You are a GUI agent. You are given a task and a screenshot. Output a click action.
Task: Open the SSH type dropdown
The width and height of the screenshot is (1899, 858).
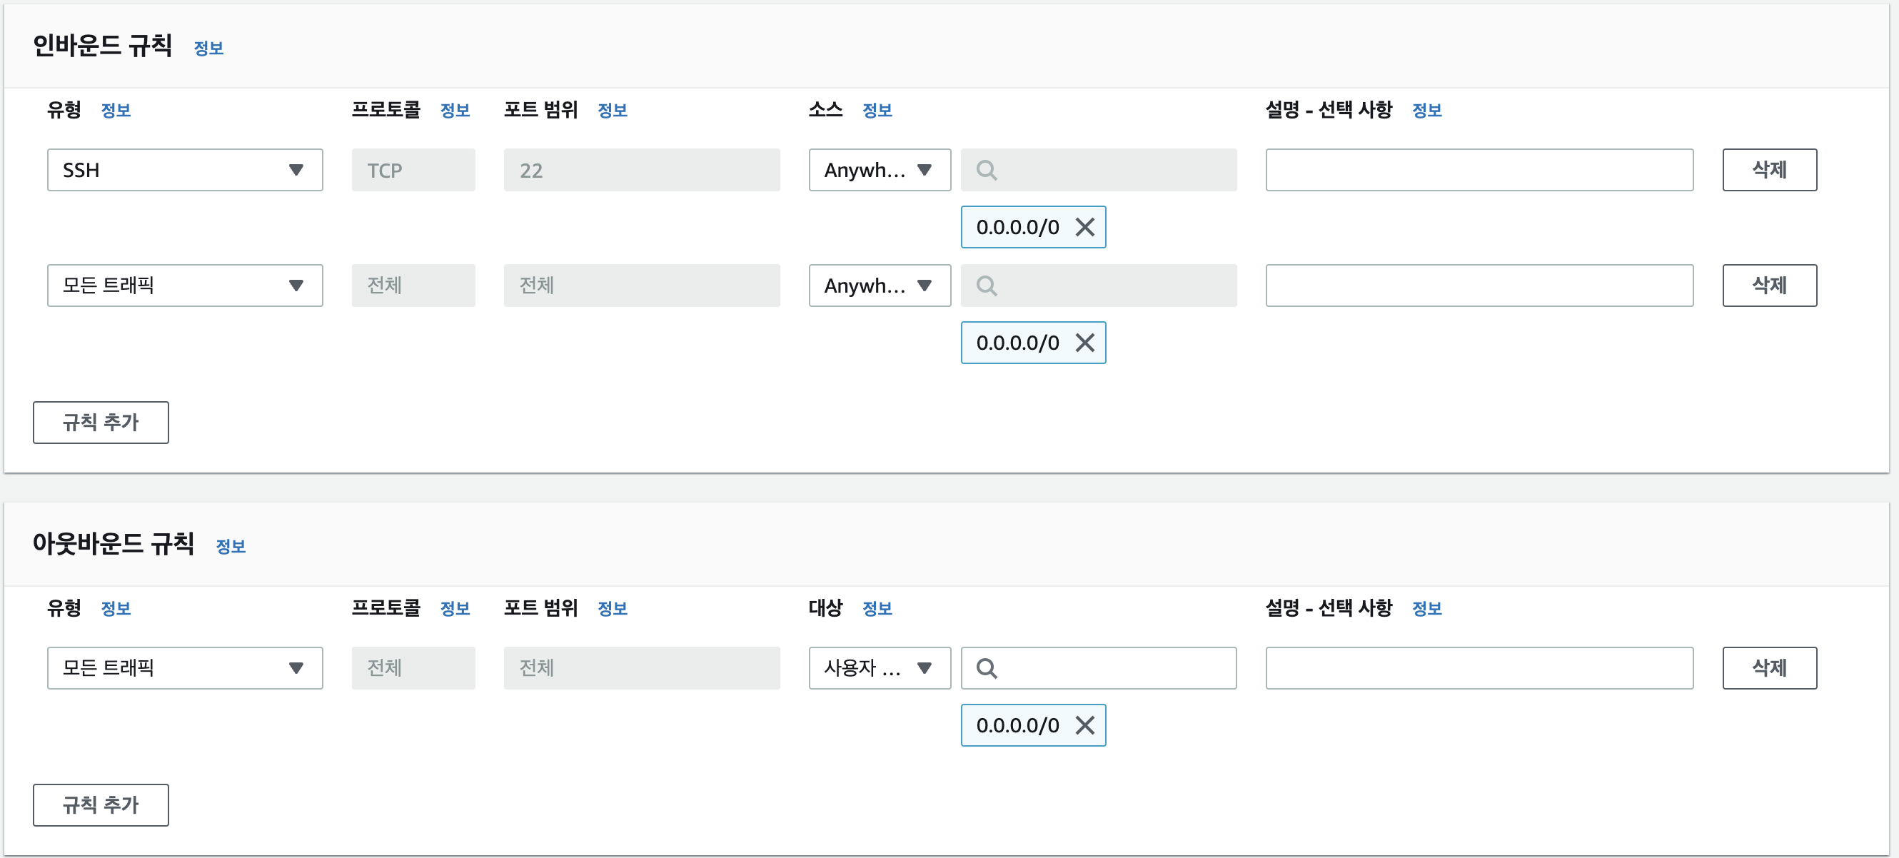click(x=185, y=171)
